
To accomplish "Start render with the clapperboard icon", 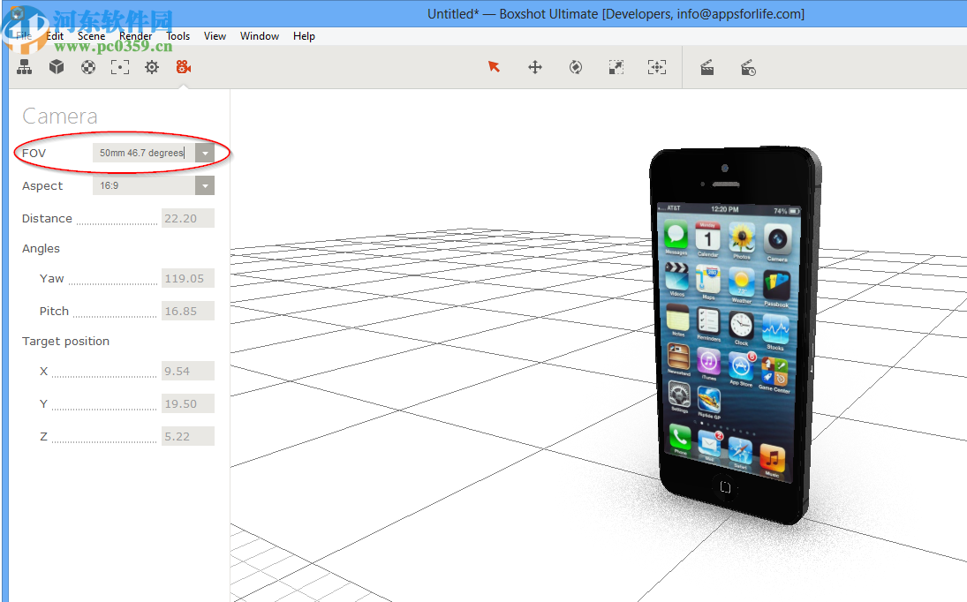I will point(707,67).
